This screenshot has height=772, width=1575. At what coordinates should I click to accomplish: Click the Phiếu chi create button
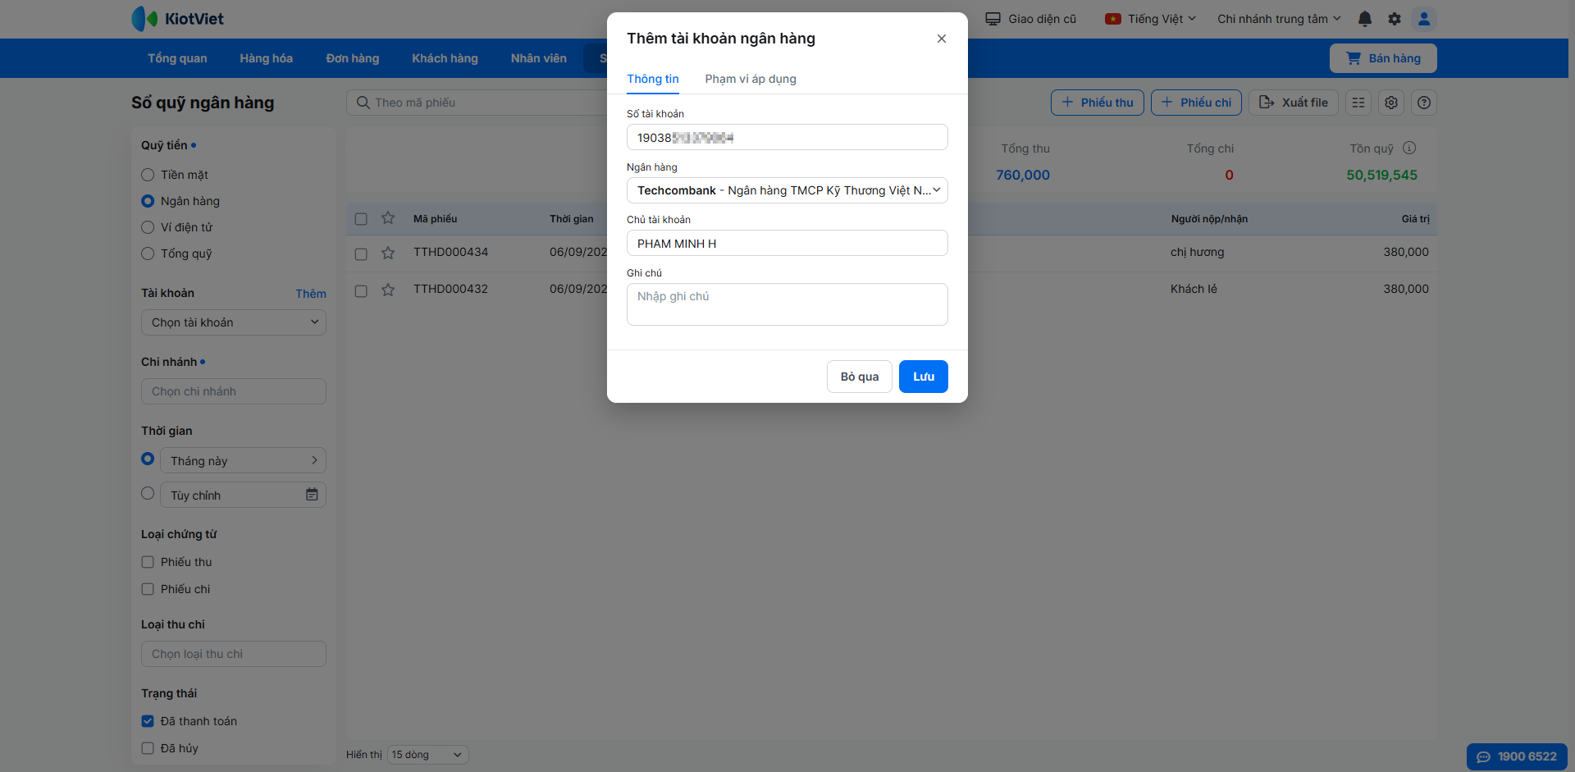coord(1197,103)
